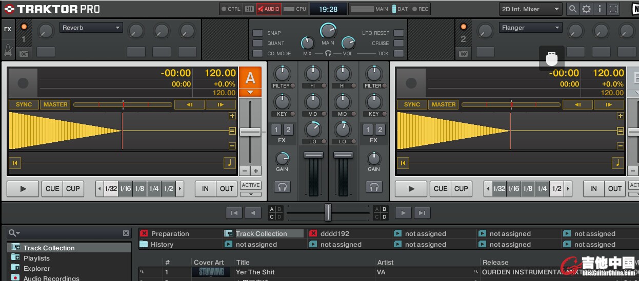The height and width of the screenshot is (281, 639).
Task: Open the Reverb effect dropdown
Action: point(91,28)
